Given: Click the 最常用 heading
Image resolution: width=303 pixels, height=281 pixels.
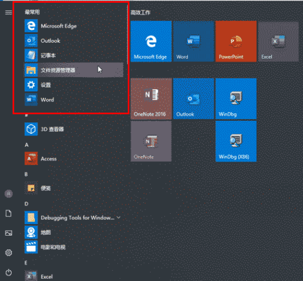Looking at the screenshot, I should pos(32,12).
